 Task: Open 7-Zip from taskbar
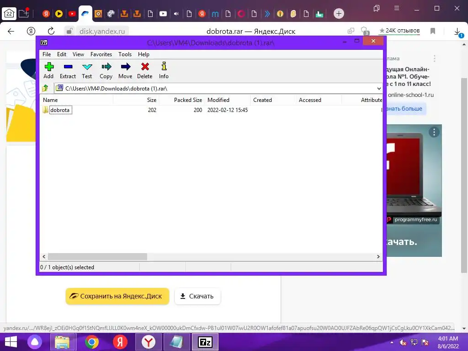click(205, 342)
